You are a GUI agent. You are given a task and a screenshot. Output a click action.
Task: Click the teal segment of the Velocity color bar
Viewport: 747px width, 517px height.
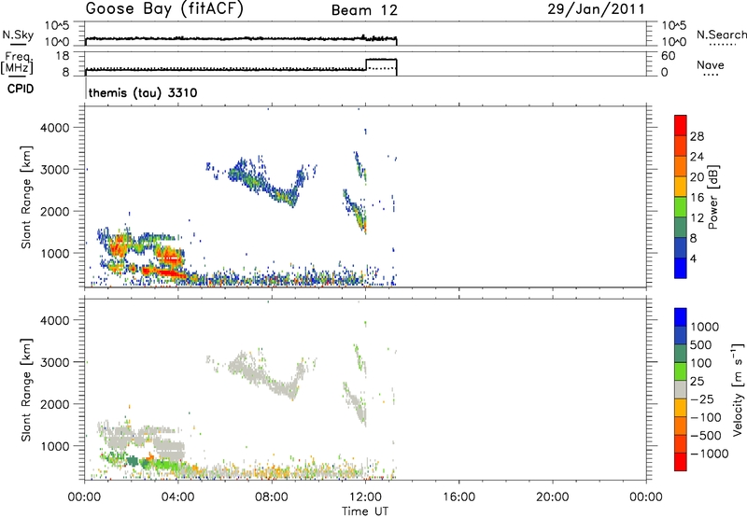[x=681, y=354]
